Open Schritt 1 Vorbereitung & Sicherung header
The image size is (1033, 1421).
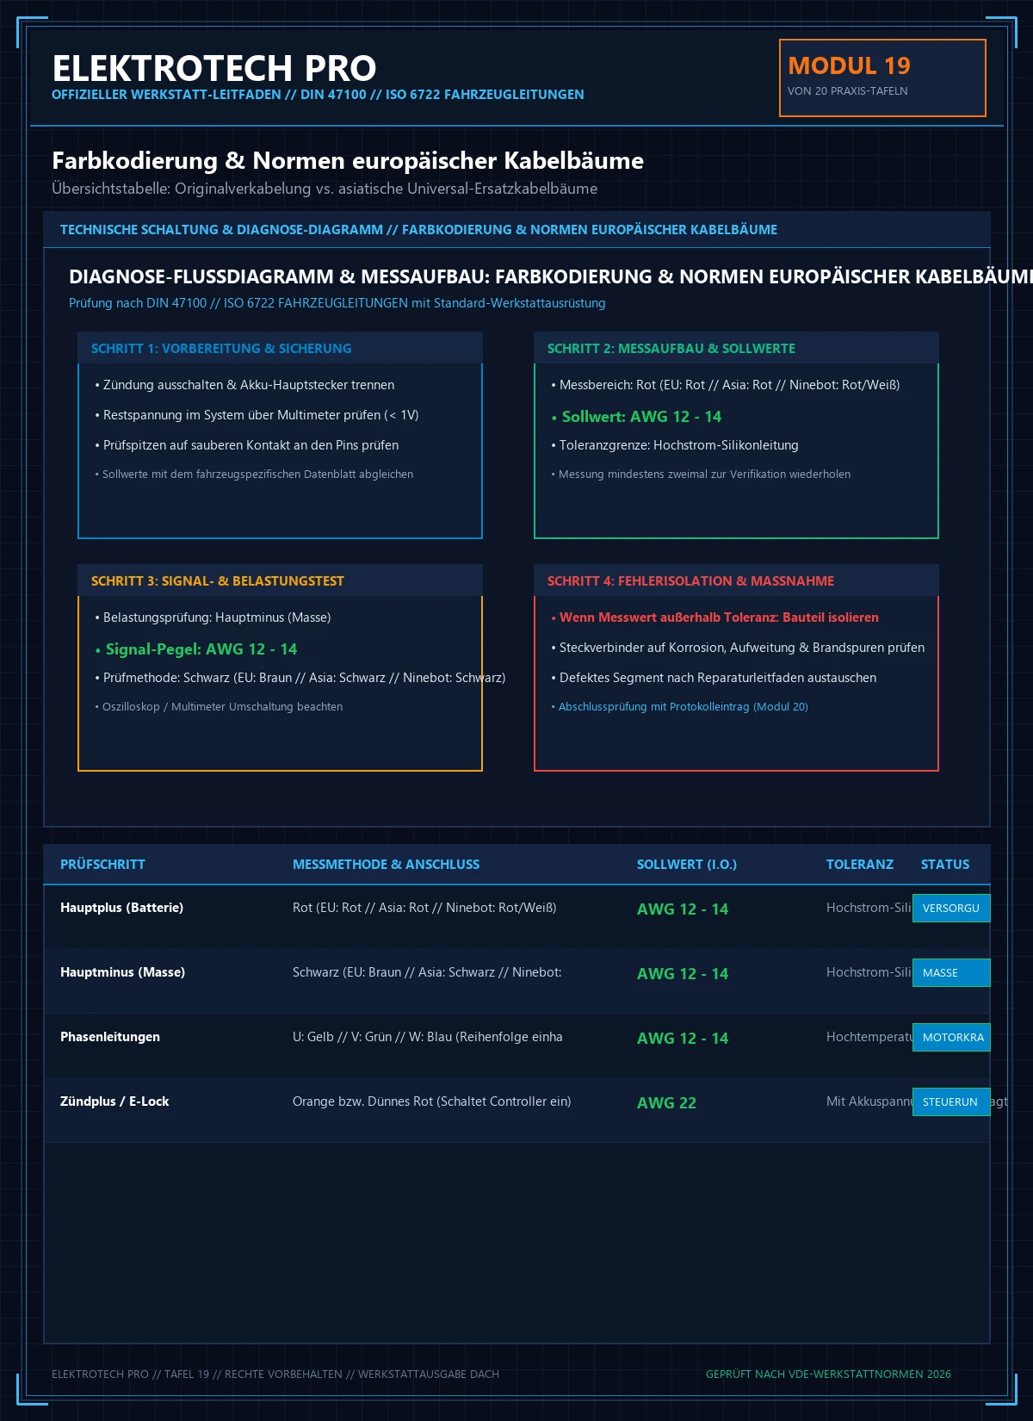point(280,348)
